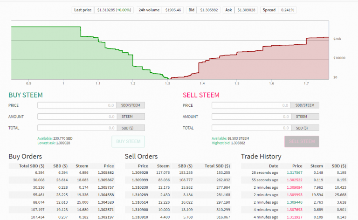Screen dimensions: 358x220
Task: Click the Spread value 0.241%
Action: 288,10
